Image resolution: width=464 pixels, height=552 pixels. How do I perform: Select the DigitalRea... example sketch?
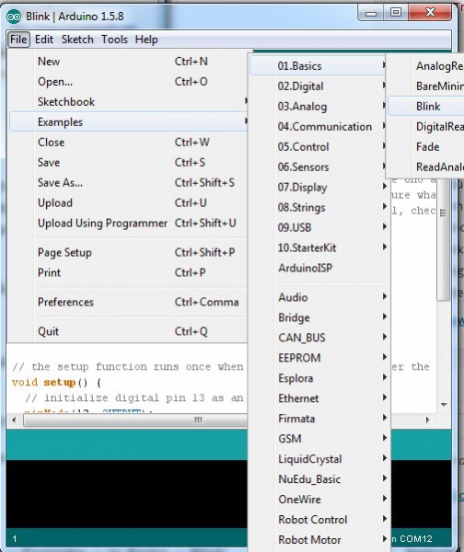[426, 127]
